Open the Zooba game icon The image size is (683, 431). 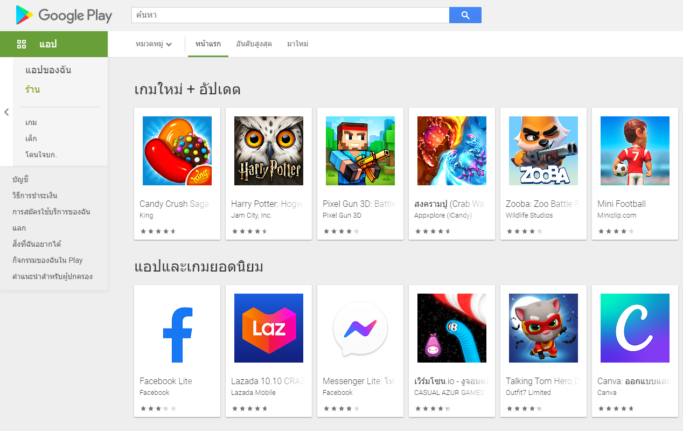coord(543,151)
